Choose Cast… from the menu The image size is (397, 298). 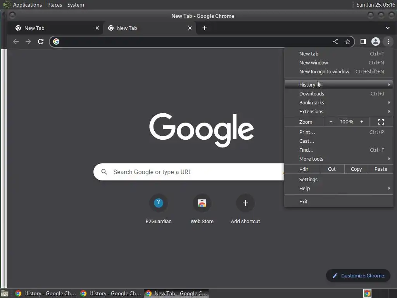click(339, 141)
